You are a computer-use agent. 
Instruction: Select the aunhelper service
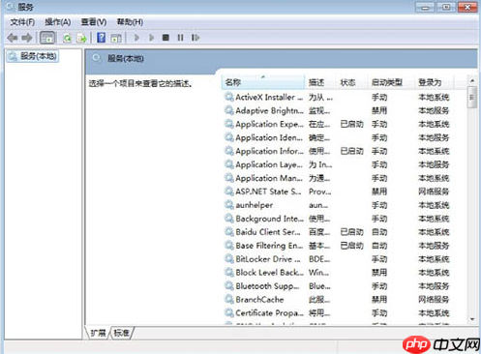(337, 205)
